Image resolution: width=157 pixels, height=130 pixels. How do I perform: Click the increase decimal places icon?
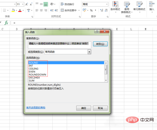coord(101,10)
